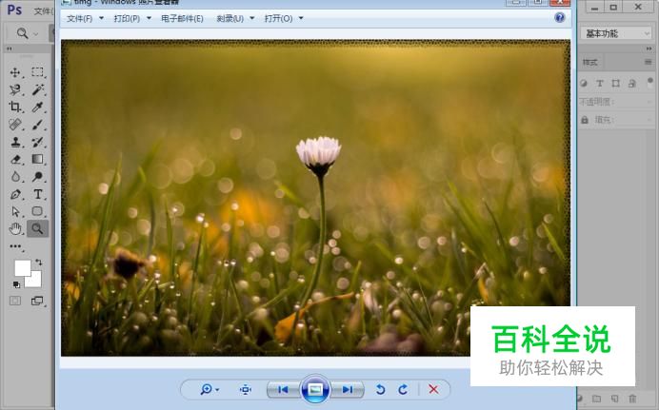Click the Photoshop 文件 menu
This screenshot has width=659, height=410.
click(43, 10)
